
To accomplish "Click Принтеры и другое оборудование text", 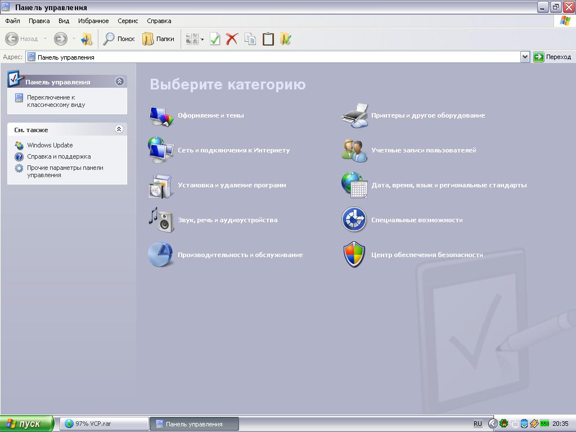I will point(428,115).
